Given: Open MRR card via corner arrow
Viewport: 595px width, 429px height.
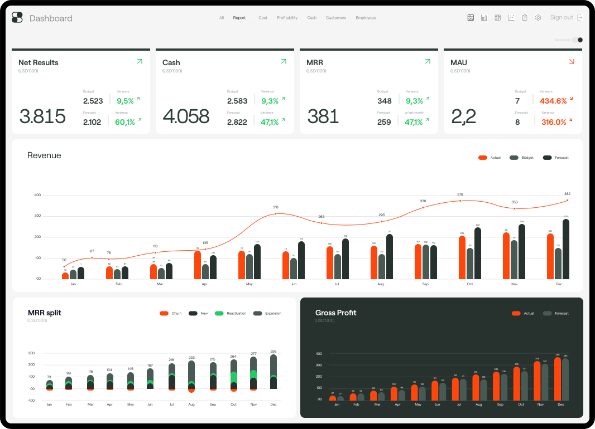Looking at the screenshot, I should 428,61.
